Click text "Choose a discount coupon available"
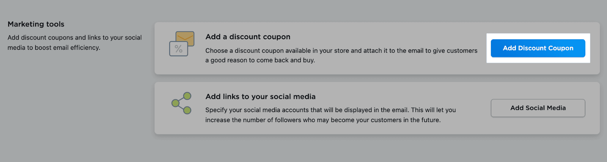This screenshot has height=162, width=607. point(258,51)
